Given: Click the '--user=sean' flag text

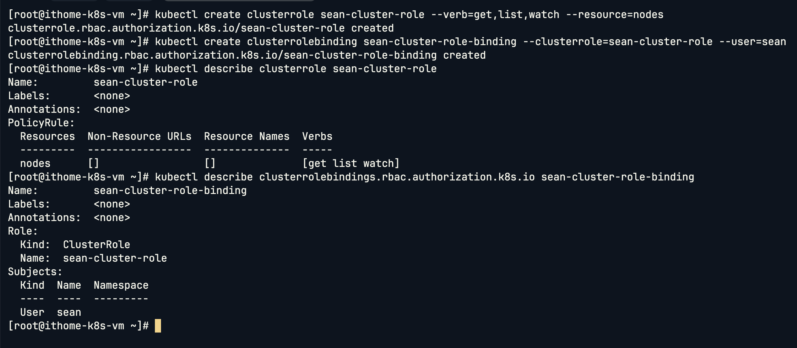Looking at the screenshot, I should click(753, 42).
